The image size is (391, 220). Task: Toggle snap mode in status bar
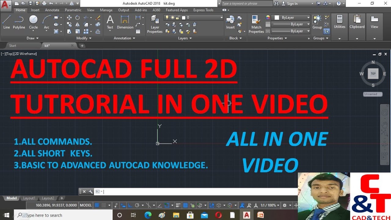104,205
